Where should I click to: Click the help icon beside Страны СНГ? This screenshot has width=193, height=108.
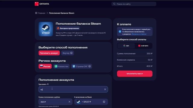(x=90, y=66)
